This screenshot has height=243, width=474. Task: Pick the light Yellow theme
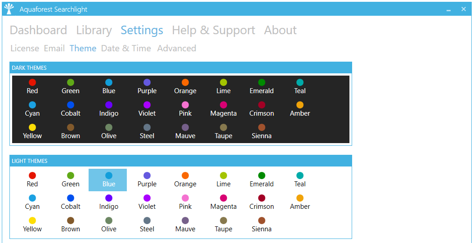click(x=32, y=225)
